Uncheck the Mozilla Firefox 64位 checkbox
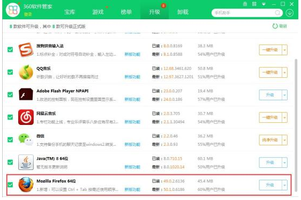The width and height of the screenshot is (301, 200). [10, 184]
